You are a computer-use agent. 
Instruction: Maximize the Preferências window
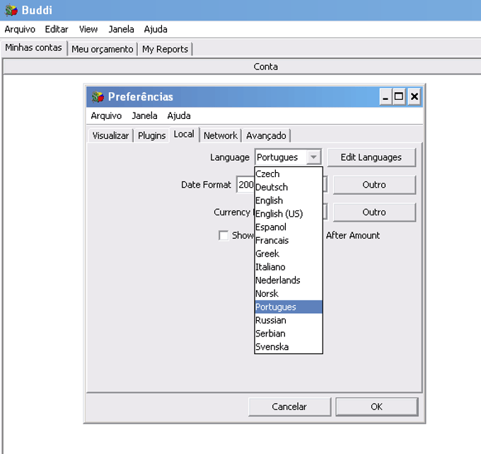[x=399, y=97]
